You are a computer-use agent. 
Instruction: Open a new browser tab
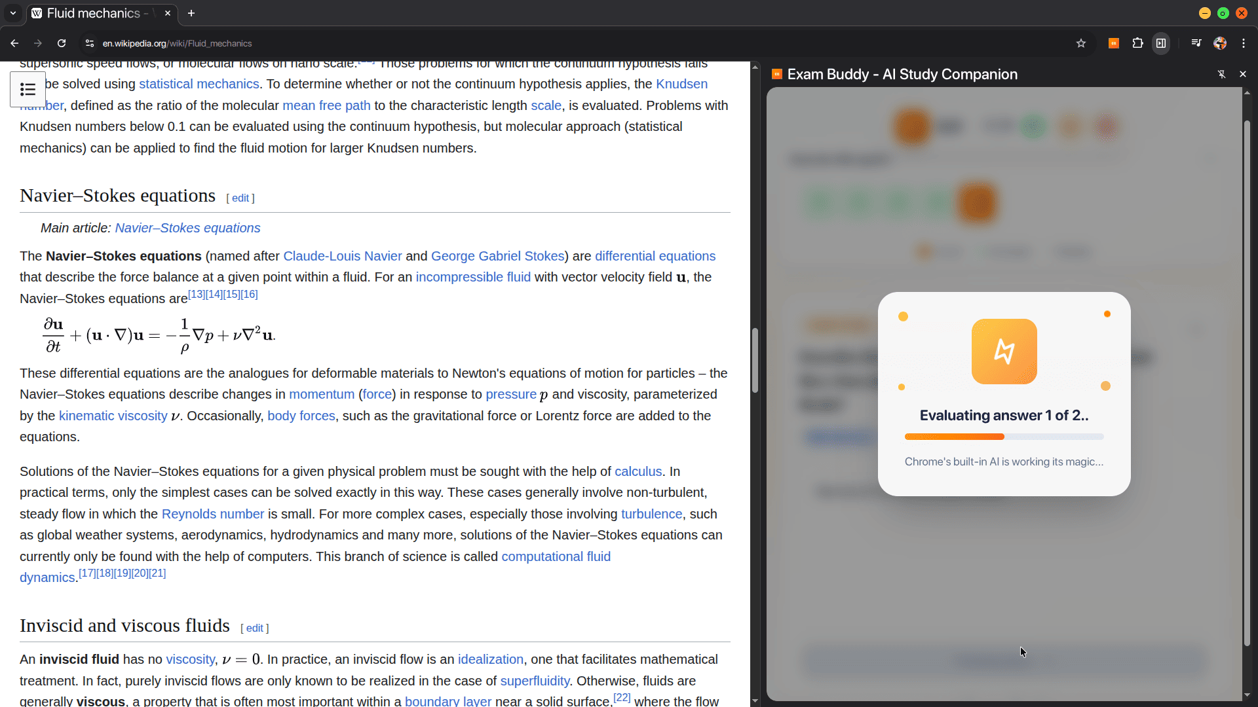[191, 13]
